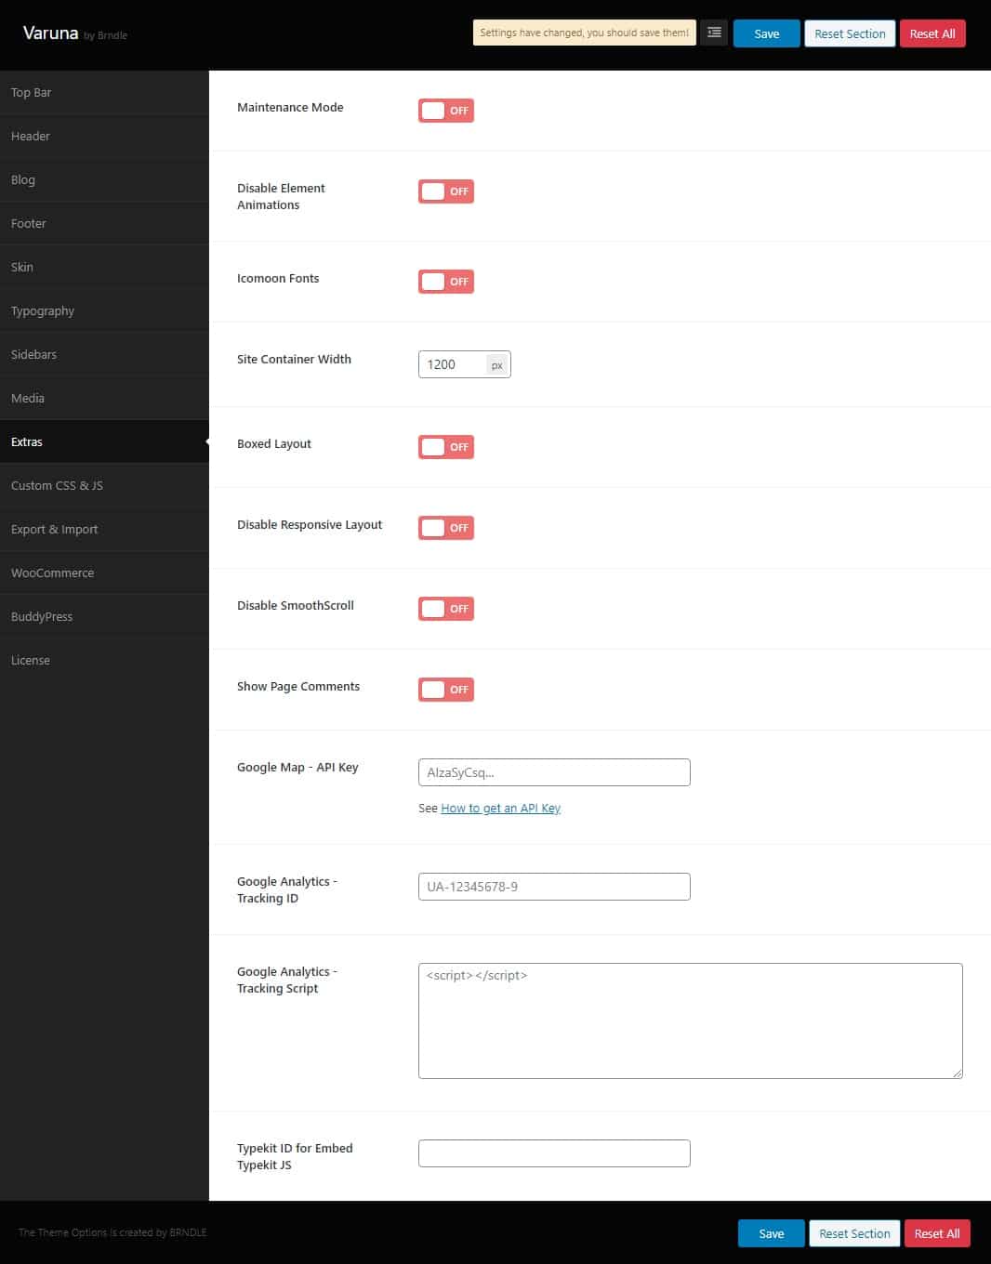Toggle the Disable Element Animations switch
The width and height of the screenshot is (991, 1264).
(x=446, y=191)
